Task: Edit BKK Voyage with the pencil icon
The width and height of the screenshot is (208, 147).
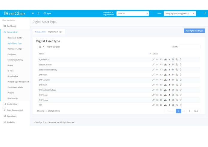Action: click(153, 100)
